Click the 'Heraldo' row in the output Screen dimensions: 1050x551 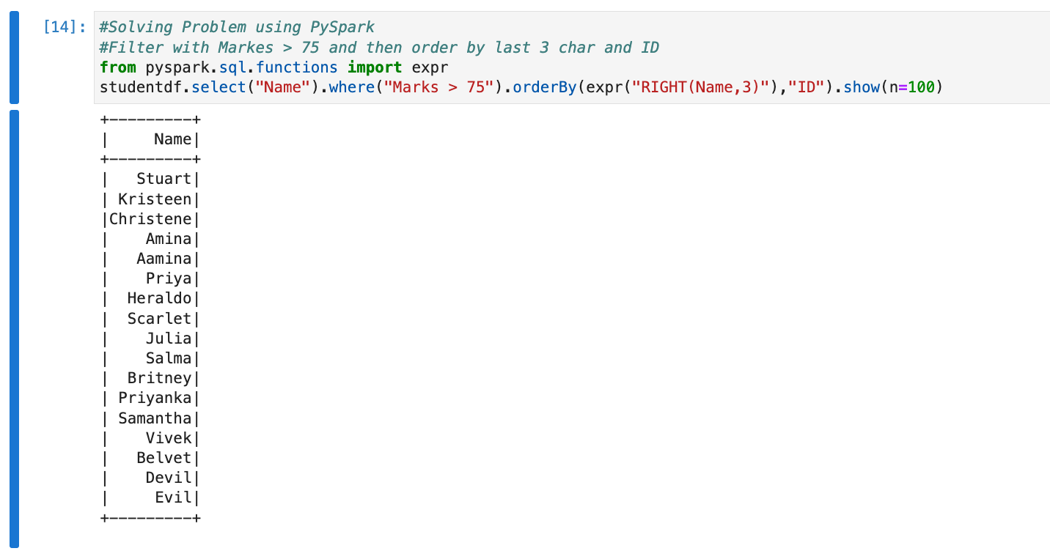tap(158, 298)
